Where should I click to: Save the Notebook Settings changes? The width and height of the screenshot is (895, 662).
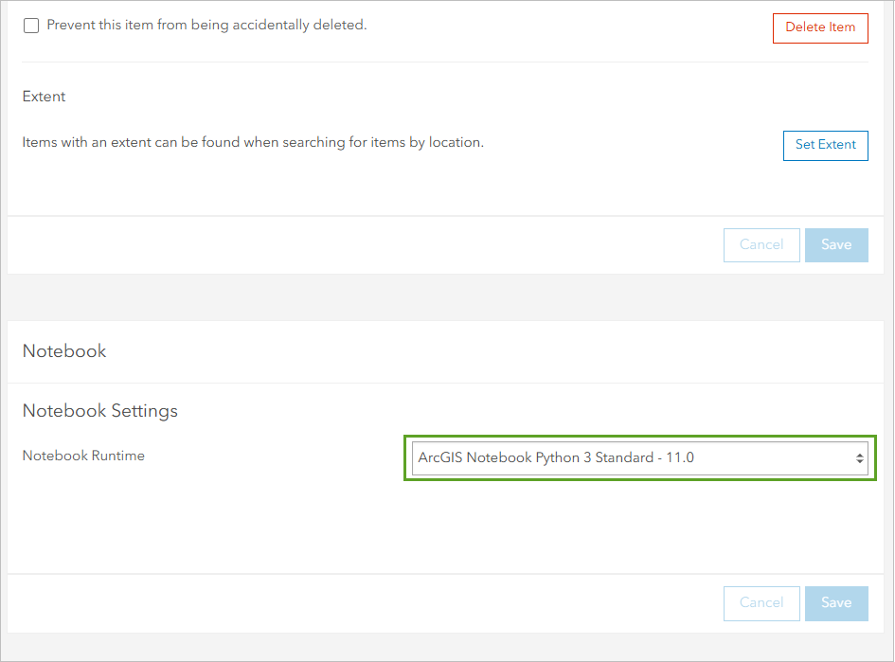(x=836, y=603)
